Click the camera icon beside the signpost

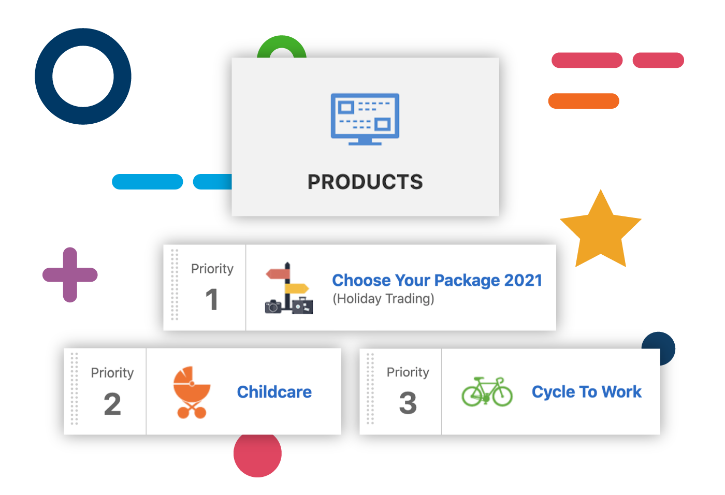tap(273, 307)
